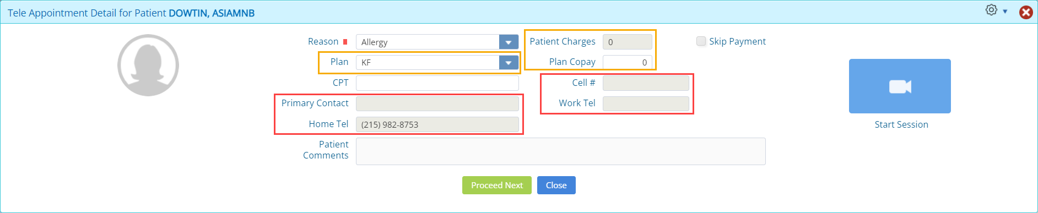The height and width of the screenshot is (213, 1038).
Task: Click the video camera Start Session icon
Action: (x=900, y=86)
